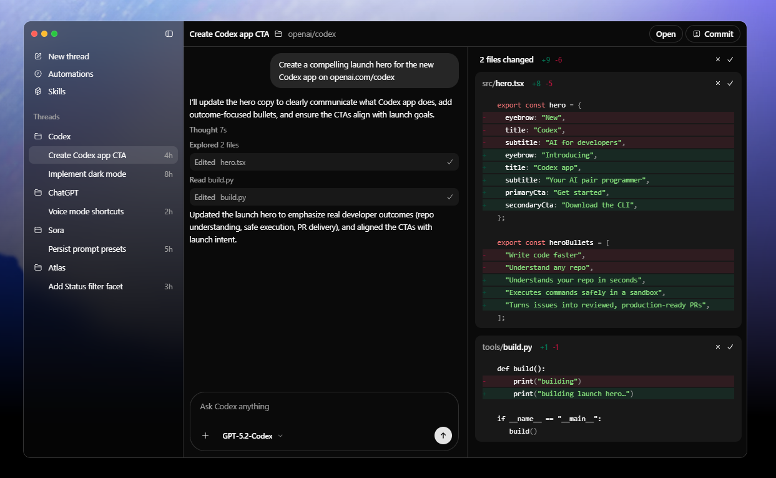Accept build.py changes with checkmark
The height and width of the screenshot is (478, 776).
pyautogui.click(x=730, y=347)
